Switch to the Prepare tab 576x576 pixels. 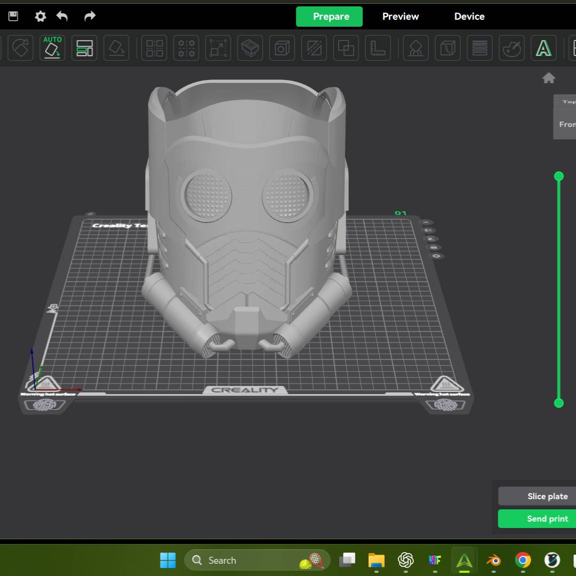coord(329,17)
